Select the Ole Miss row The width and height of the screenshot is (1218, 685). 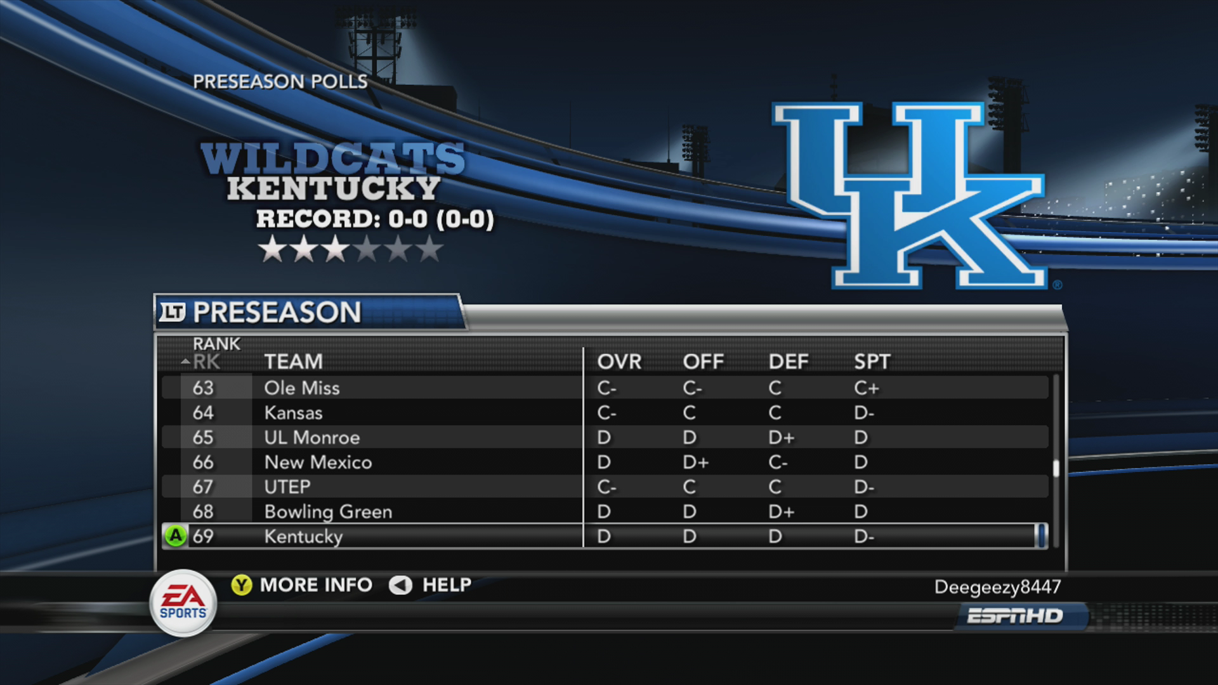pos(605,388)
